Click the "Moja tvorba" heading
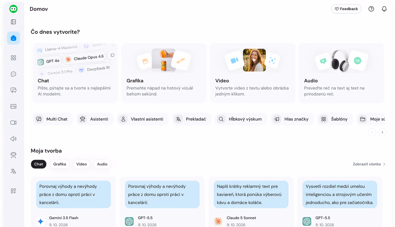 46,151
